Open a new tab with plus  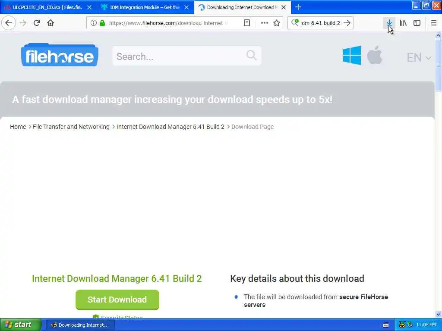click(298, 7)
